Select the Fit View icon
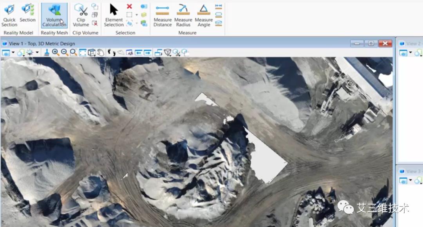The width and height of the screenshot is (423, 227). 82,52
